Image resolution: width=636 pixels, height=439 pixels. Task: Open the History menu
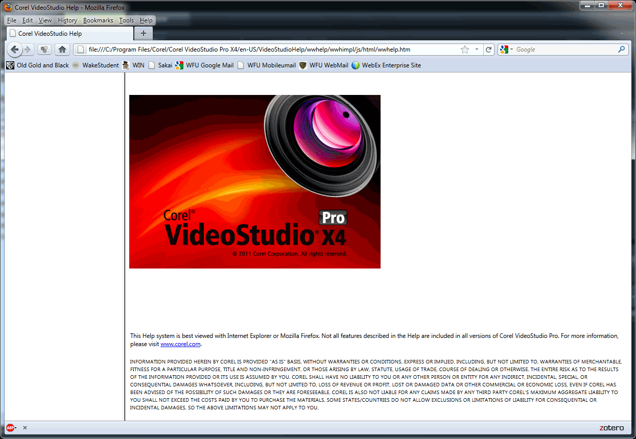(67, 20)
